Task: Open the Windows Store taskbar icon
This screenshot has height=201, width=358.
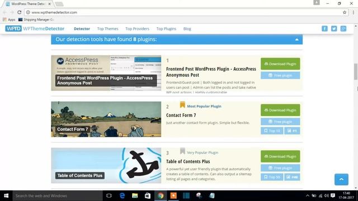Action: point(148,196)
